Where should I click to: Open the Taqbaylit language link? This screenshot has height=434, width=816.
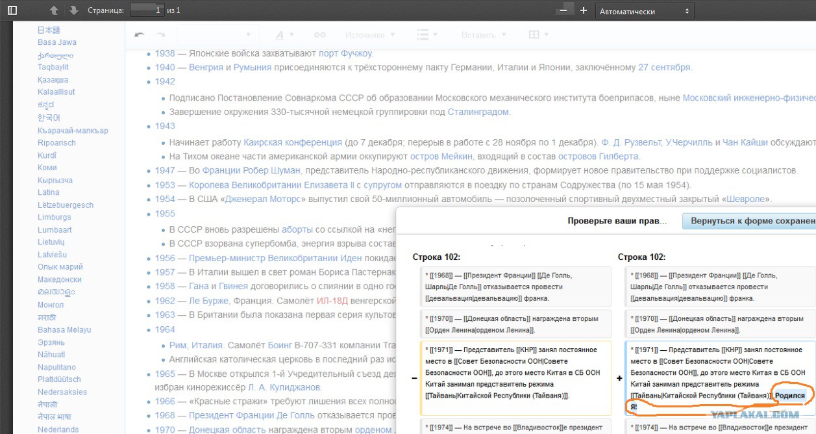coord(53,67)
